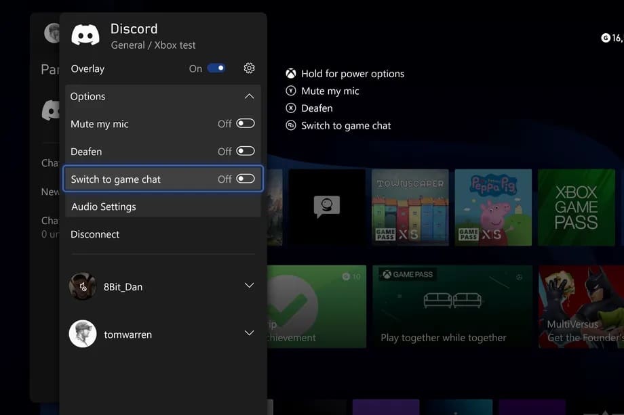Open the Xbox Game Pass tile
624x415 pixels.
pos(576,207)
